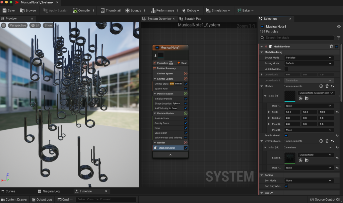Click the MusicalNote1 override material thumbnail
Image resolution: width=343 pixels, height=203 pixels.
[290, 158]
